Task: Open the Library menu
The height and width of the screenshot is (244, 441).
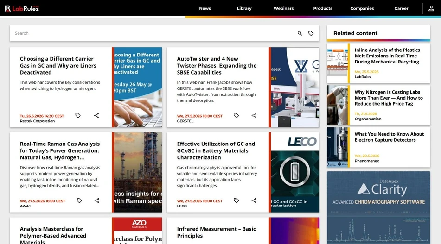Action: (x=244, y=8)
